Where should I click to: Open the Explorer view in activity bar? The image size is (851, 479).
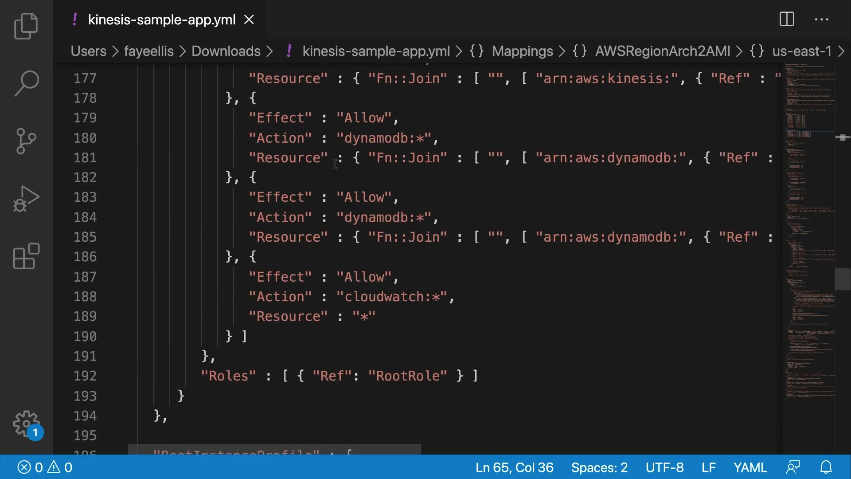point(26,26)
